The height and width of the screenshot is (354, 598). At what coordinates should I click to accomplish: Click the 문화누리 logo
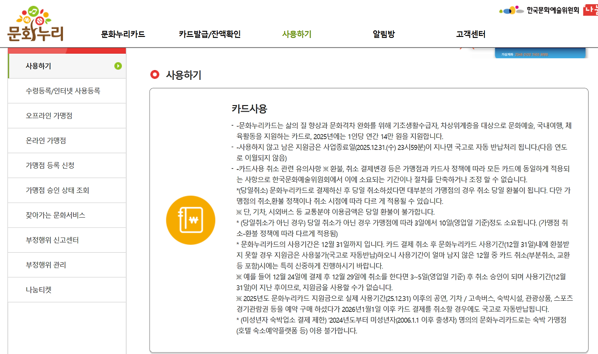tap(36, 24)
